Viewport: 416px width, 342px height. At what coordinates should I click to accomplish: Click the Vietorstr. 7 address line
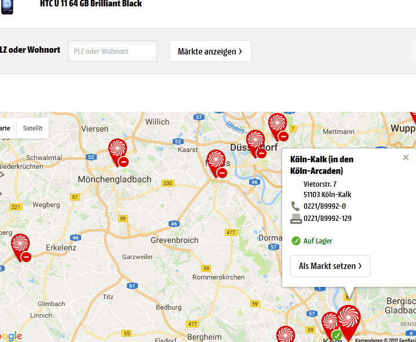tap(320, 184)
